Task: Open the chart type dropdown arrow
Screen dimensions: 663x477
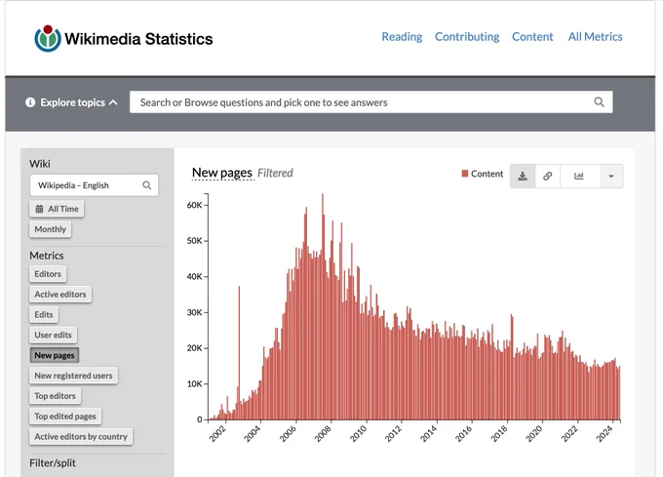Action: tap(611, 176)
